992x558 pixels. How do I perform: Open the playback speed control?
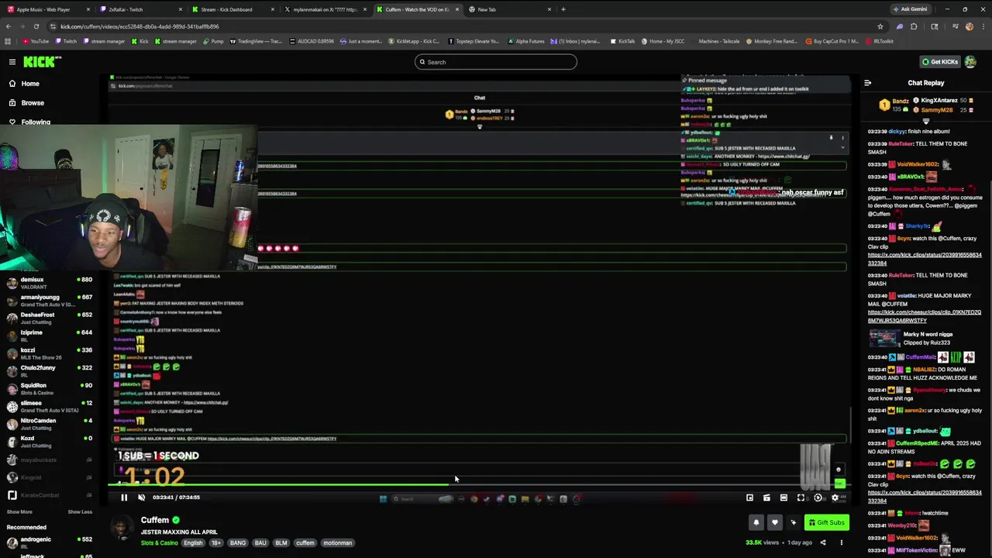818,498
